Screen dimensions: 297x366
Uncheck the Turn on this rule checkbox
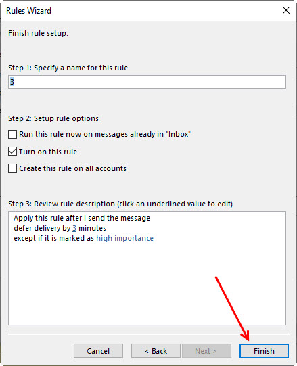tap(13, 152)
